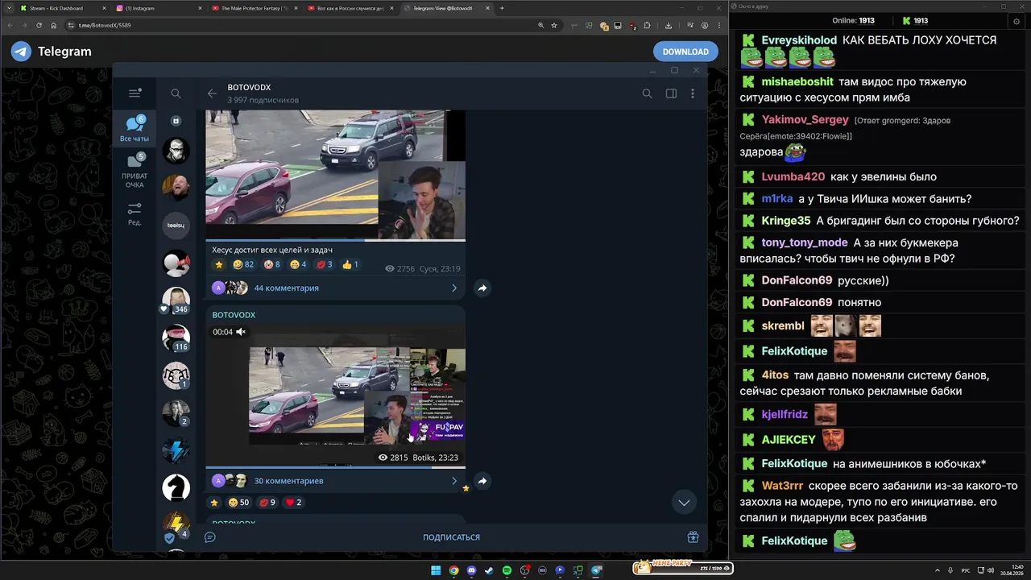
Task: Open Telegram from the taskbar
Action: click(596, 570)
